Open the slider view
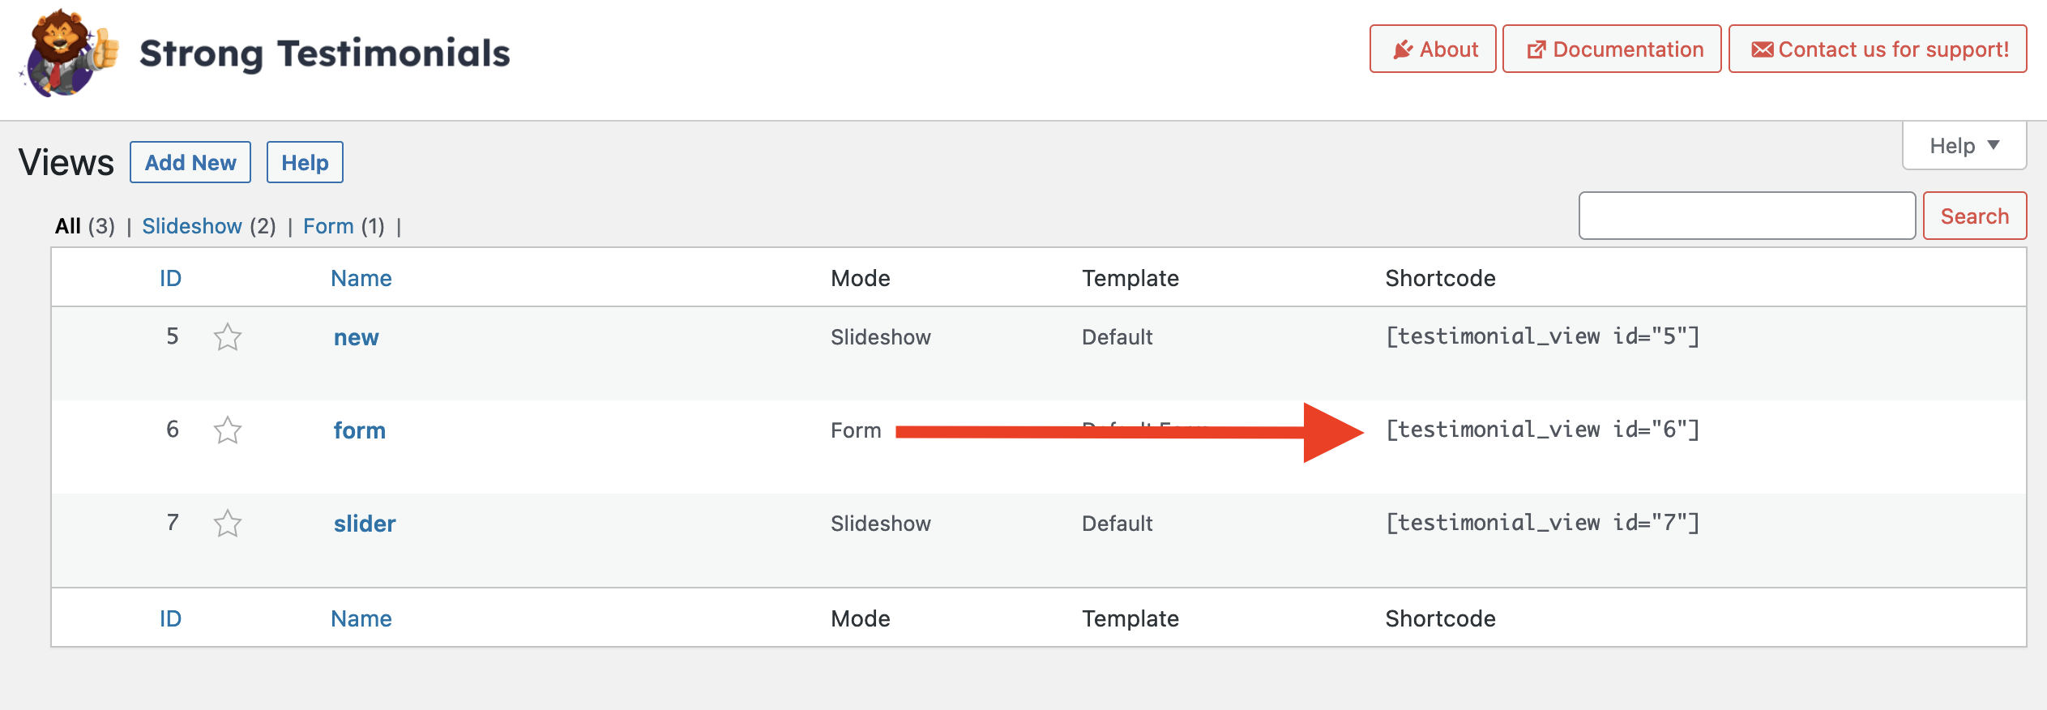The height and width of the screenshot is (710, 2047). click(365, 524)
